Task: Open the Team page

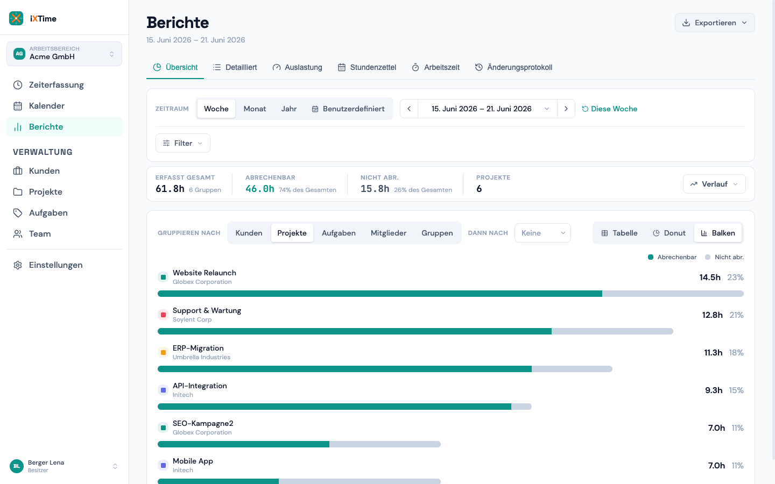Action: coord(64,234)
